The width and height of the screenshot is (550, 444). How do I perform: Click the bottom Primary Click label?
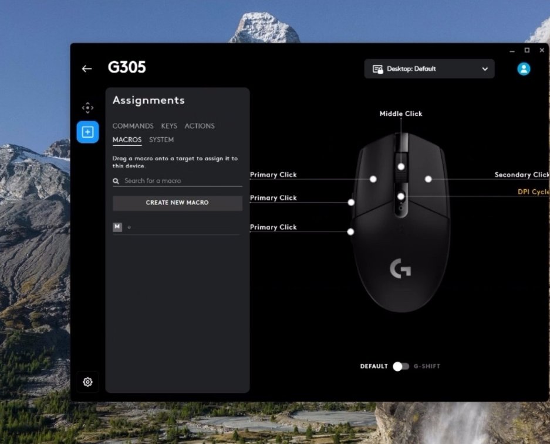point(274,227)
